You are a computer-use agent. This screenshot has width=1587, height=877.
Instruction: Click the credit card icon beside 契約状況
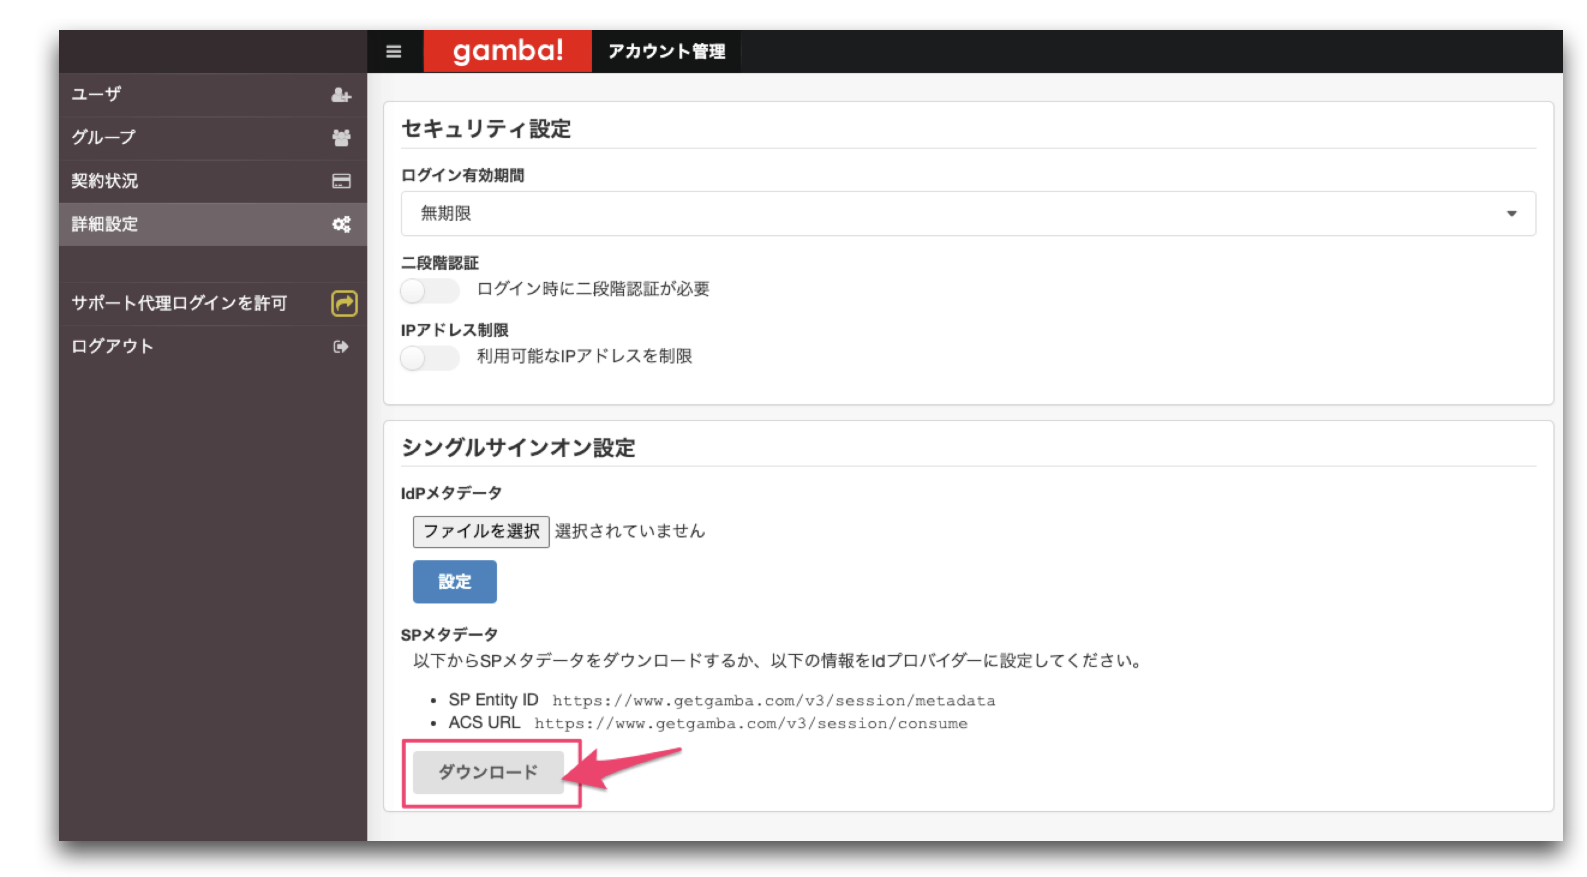(x=342, y=181)
